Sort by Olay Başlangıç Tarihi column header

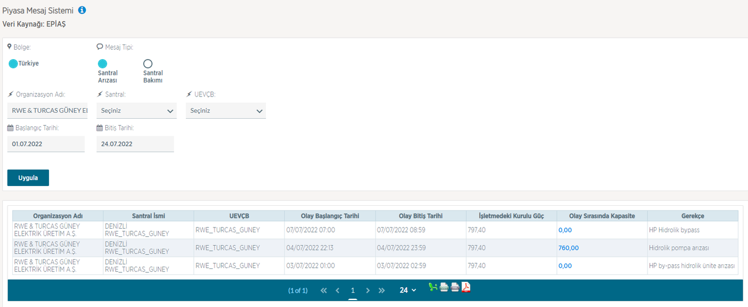[330, 216]
